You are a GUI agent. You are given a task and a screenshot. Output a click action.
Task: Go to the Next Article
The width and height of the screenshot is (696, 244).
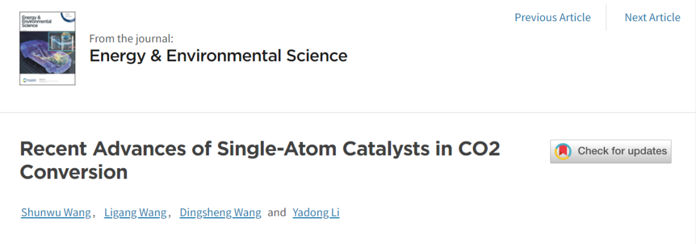click(652, 17)
